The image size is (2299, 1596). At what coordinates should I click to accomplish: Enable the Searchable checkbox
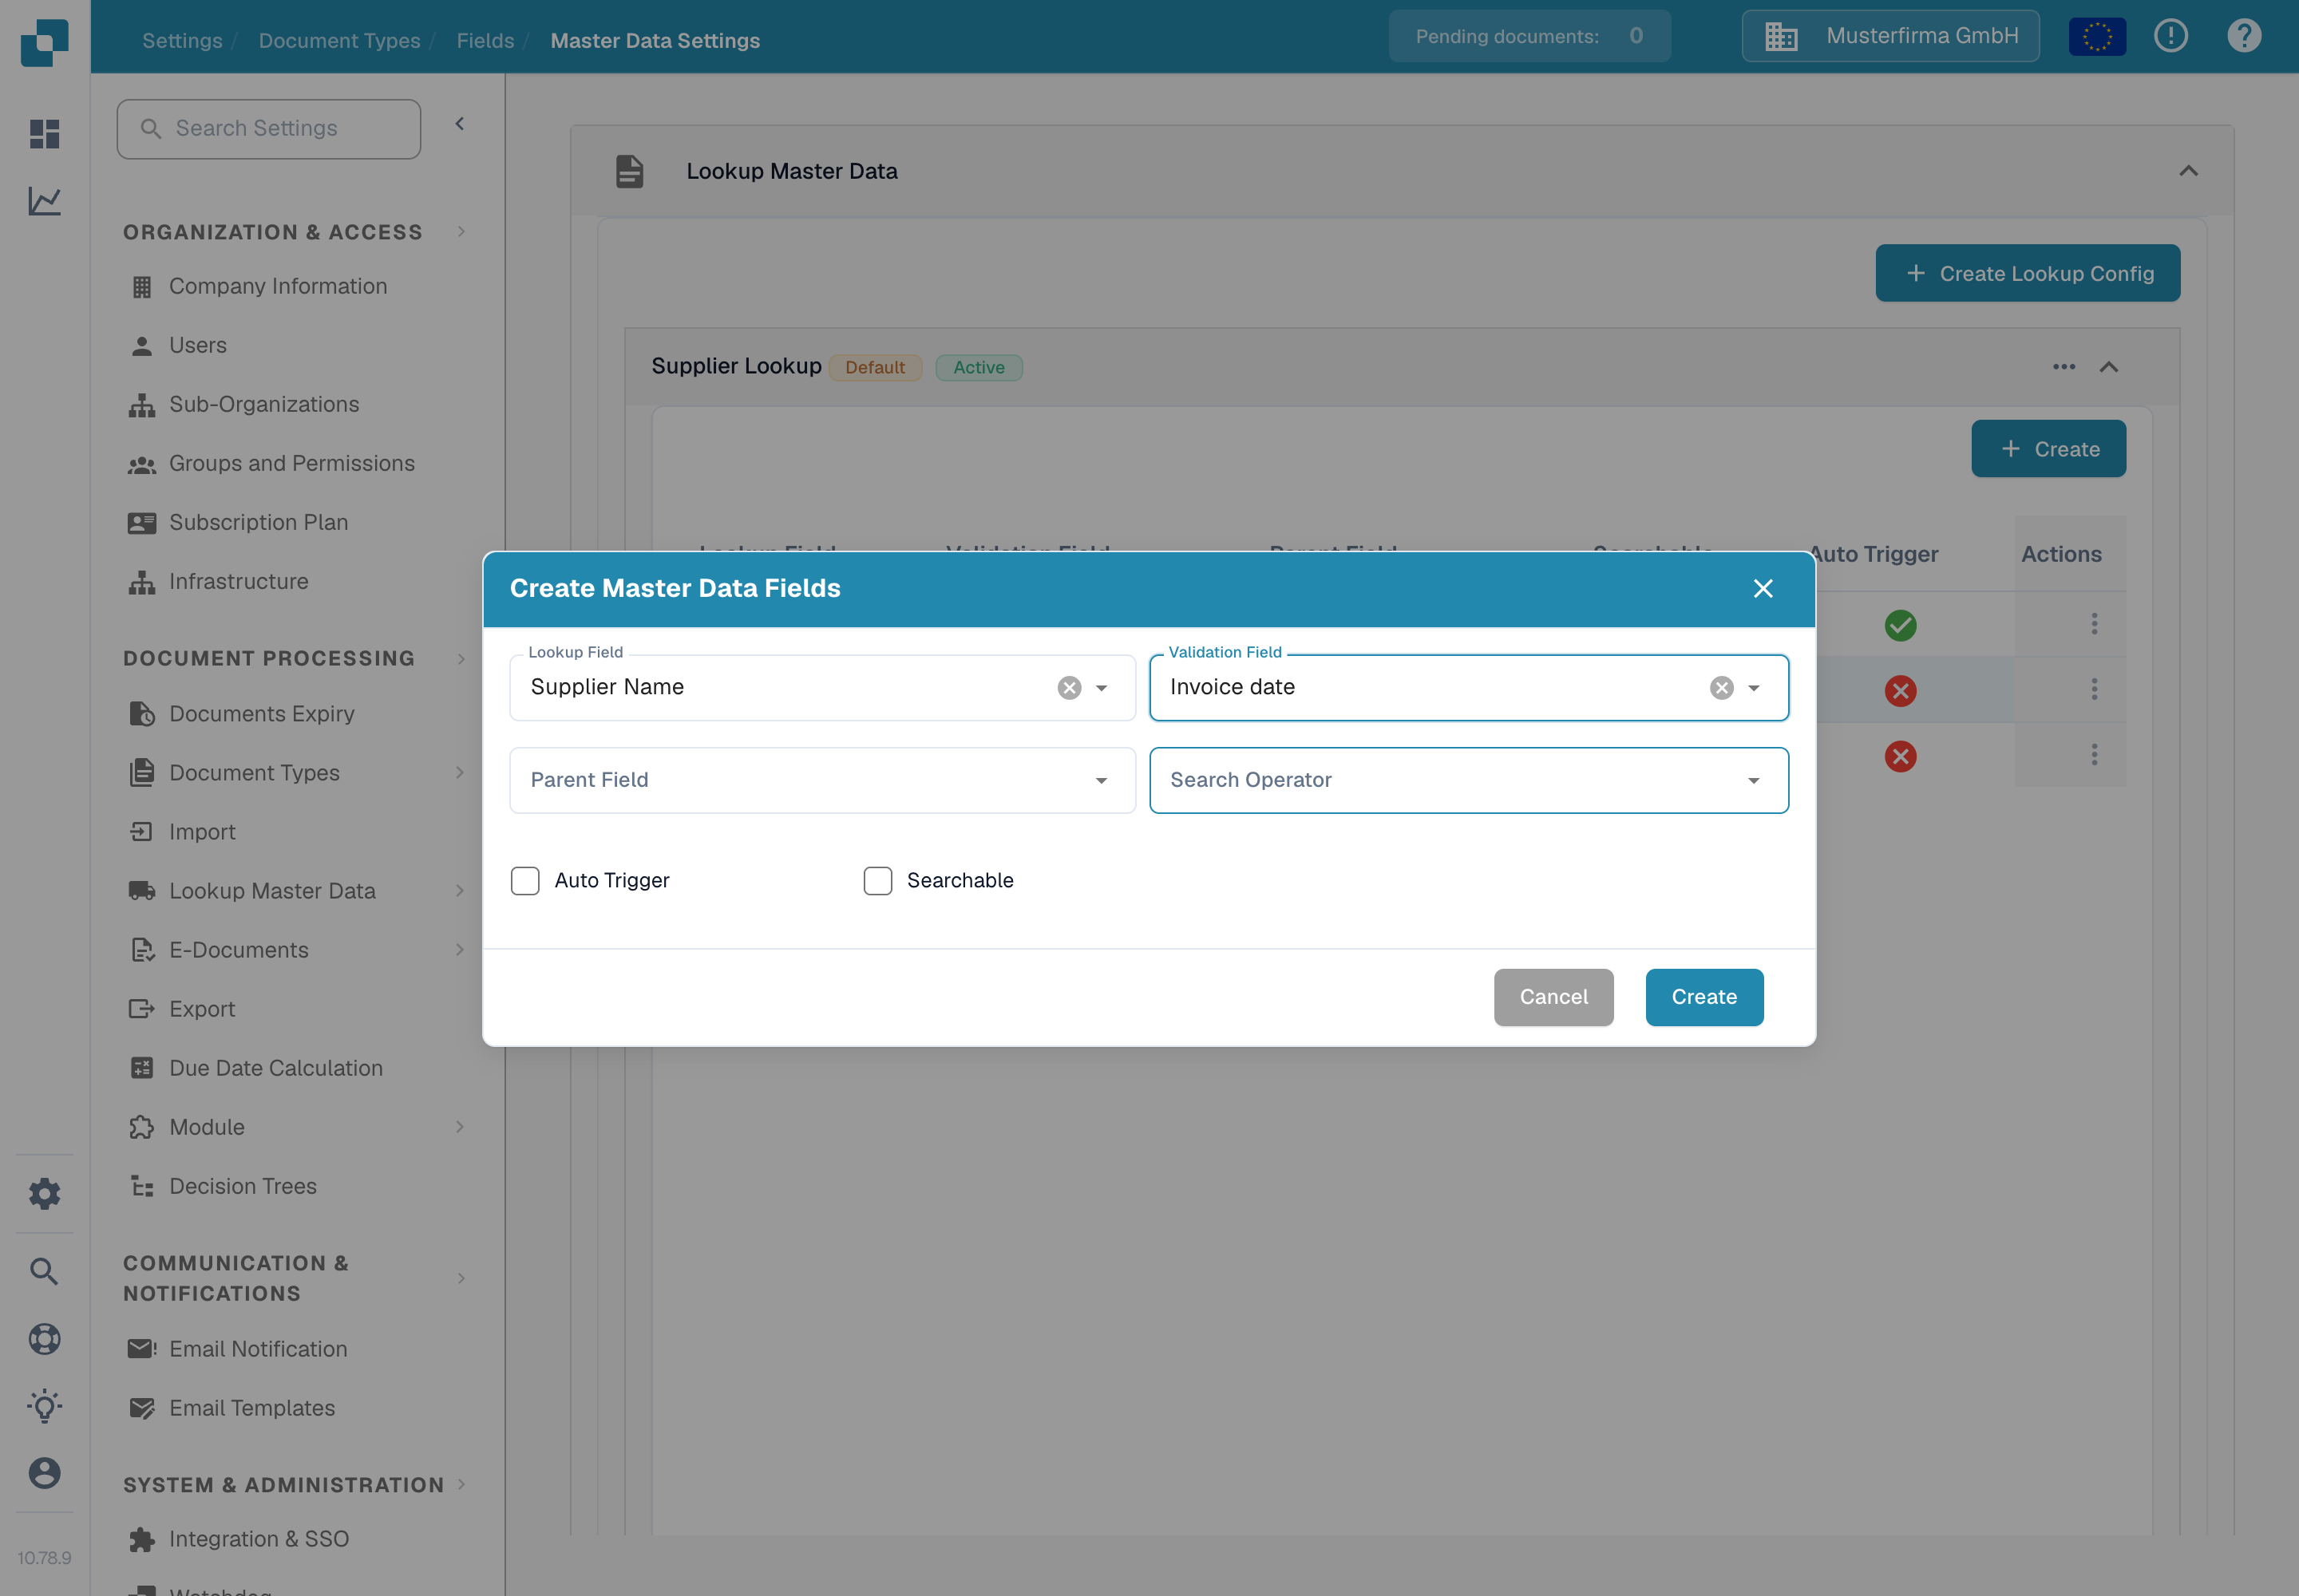pos(877,881)
